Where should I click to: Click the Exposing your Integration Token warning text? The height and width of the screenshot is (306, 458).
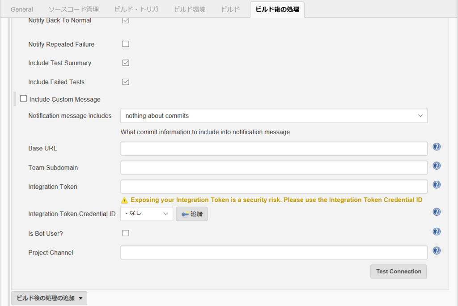[x=276, y=200]
